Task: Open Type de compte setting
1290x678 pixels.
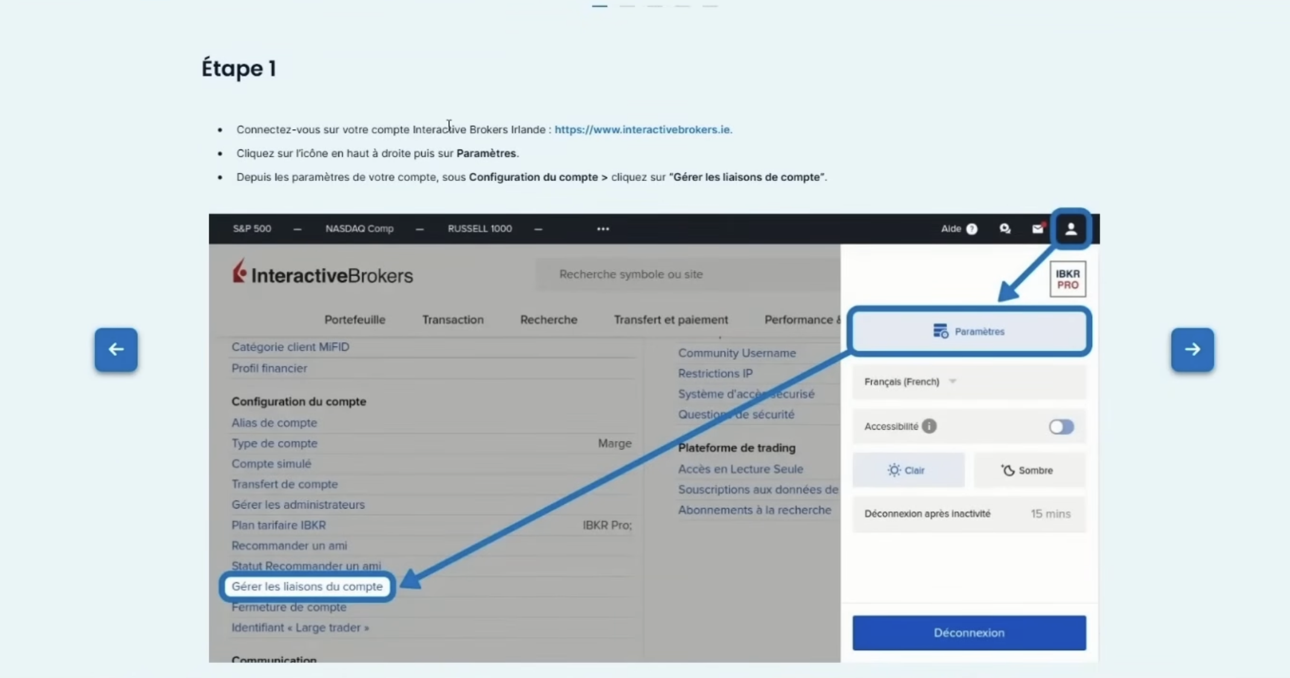Action: [x=275, y=443]
